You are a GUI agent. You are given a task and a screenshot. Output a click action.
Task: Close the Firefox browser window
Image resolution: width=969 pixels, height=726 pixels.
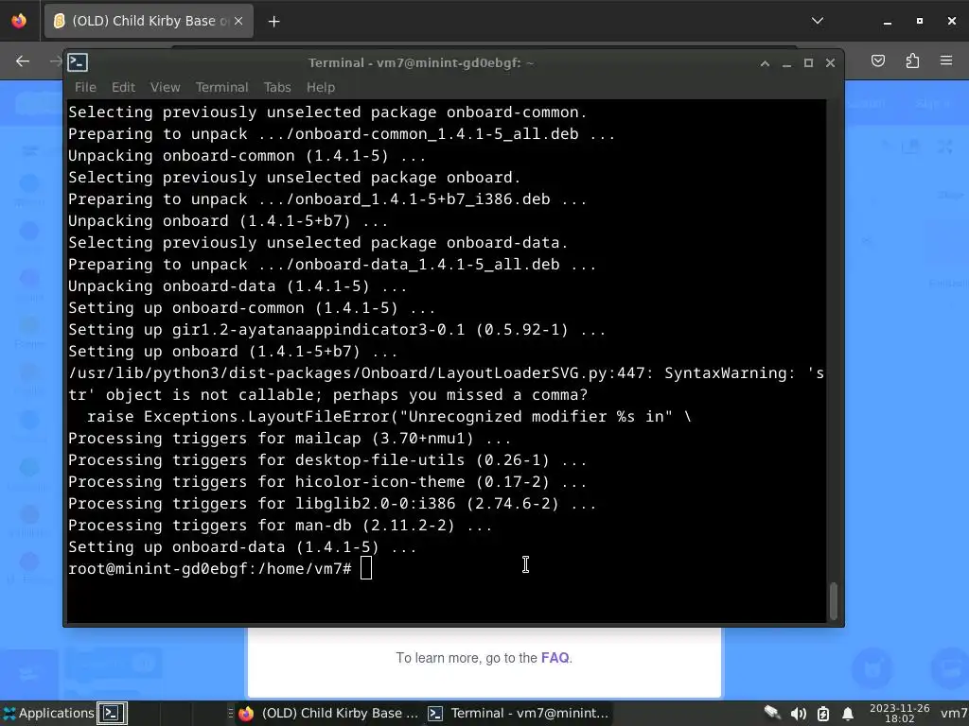coord(952,21)
